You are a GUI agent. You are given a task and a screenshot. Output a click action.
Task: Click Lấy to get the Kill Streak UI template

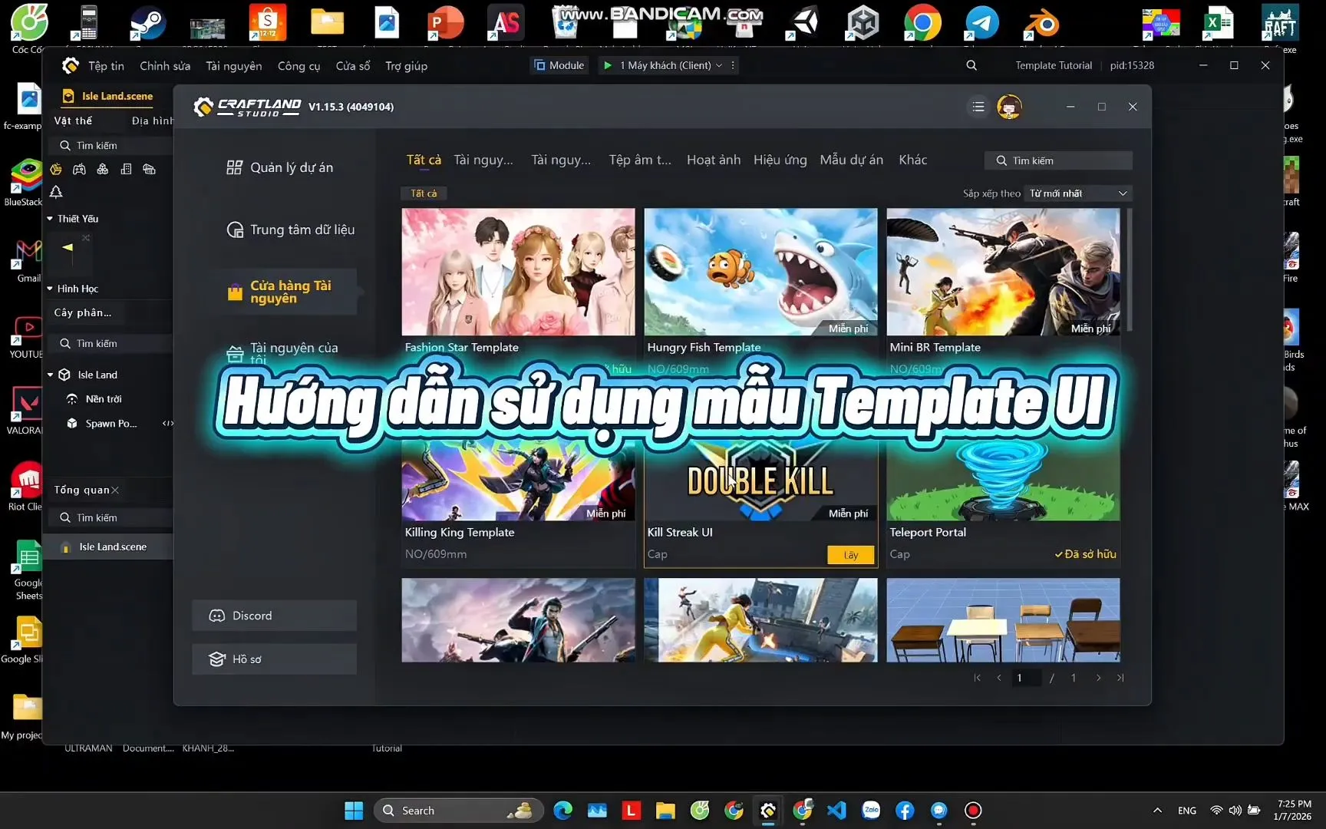(850, 554)
